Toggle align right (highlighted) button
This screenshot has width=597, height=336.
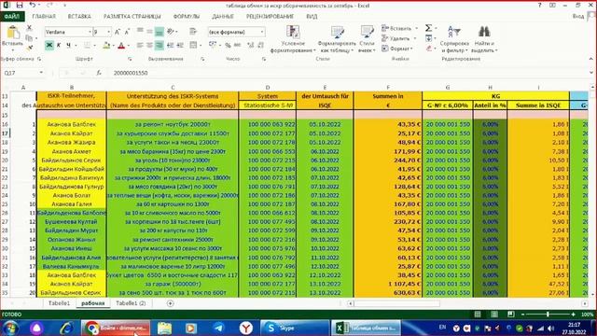pyautogui.click(x=160, y=46)
